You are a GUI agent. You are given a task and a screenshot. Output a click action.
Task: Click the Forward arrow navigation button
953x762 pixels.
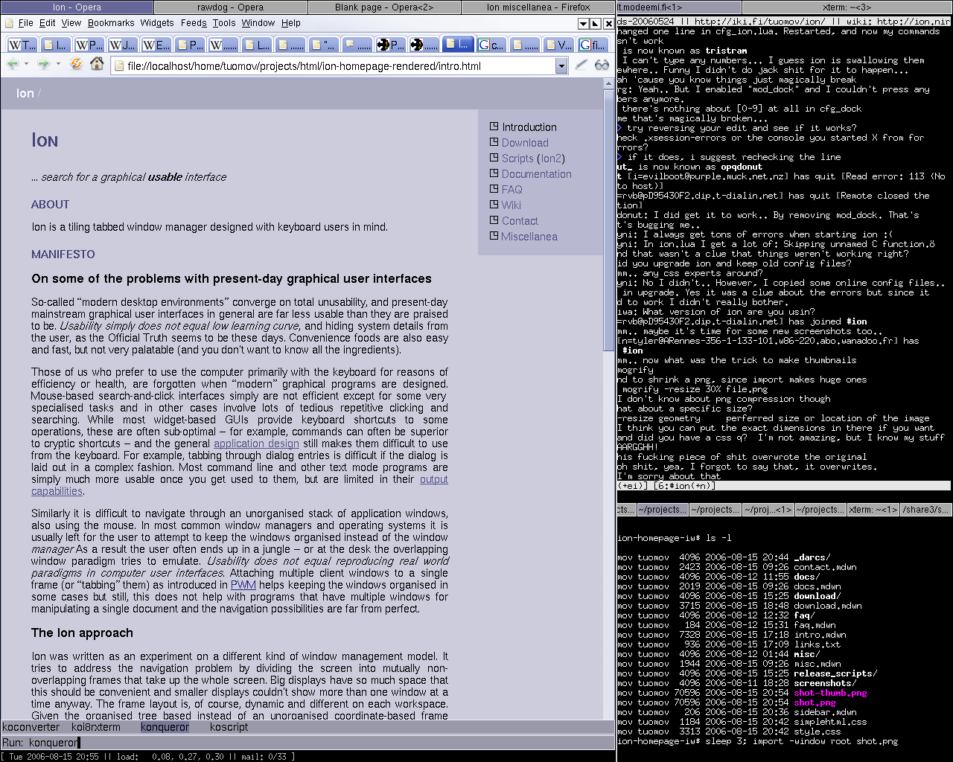click(43, 65)
